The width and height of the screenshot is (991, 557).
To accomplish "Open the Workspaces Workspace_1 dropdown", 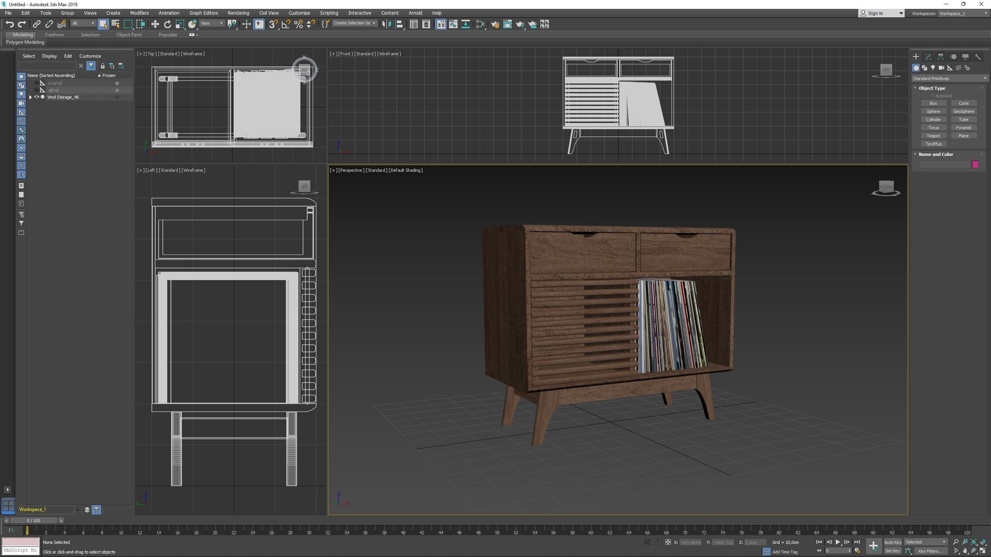I will point(963,14).
